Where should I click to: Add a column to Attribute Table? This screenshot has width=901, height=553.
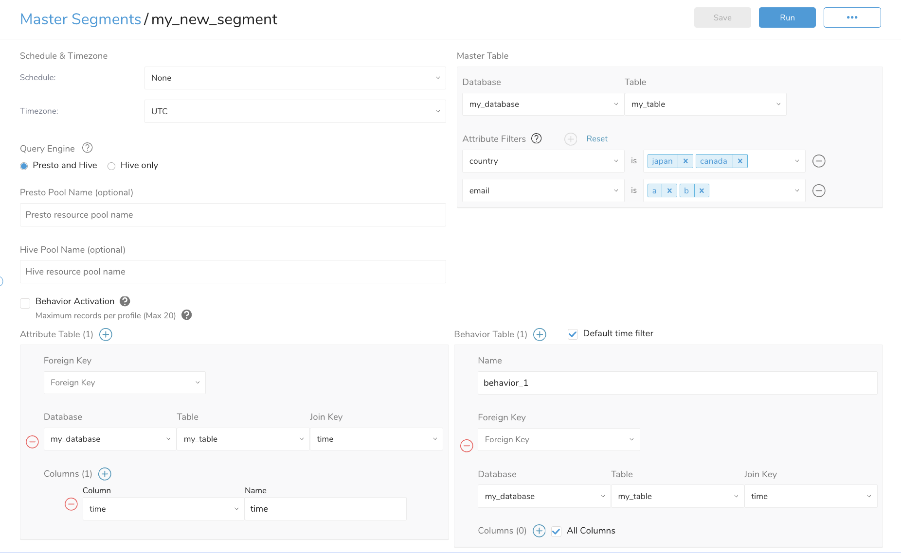click(105, 474)
